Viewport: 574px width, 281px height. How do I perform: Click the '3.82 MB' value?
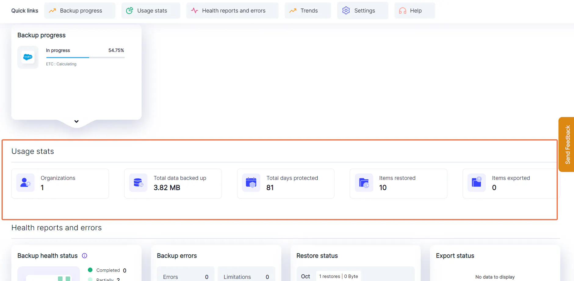pos(167,188)
